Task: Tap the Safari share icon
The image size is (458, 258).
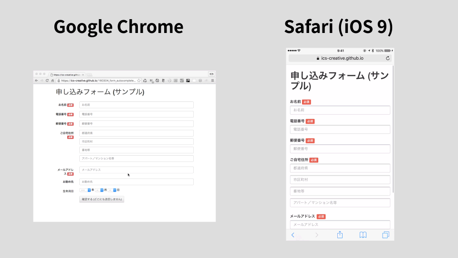Action: (x=340, y=235)
